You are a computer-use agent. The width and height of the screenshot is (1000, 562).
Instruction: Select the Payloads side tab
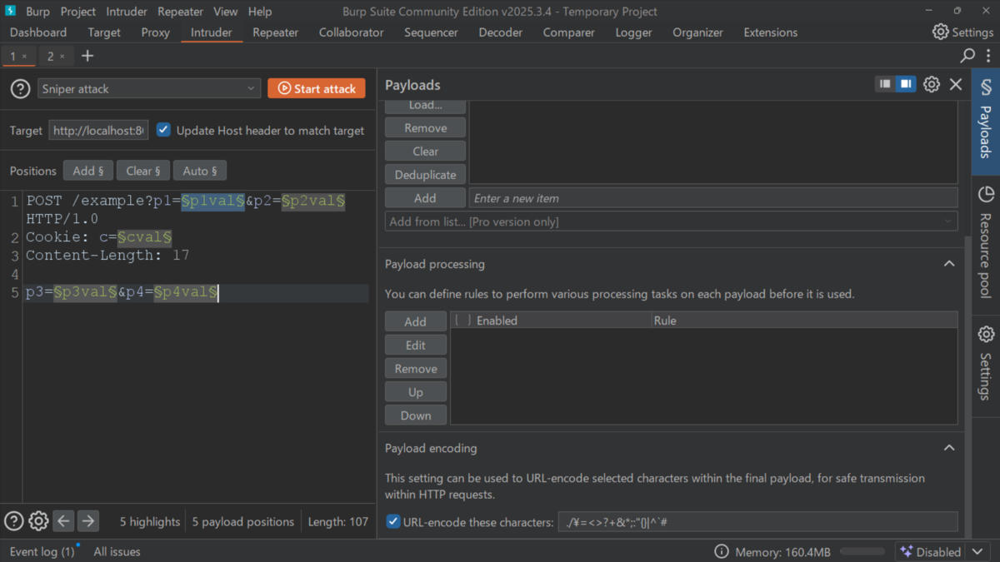pos(986,122)
